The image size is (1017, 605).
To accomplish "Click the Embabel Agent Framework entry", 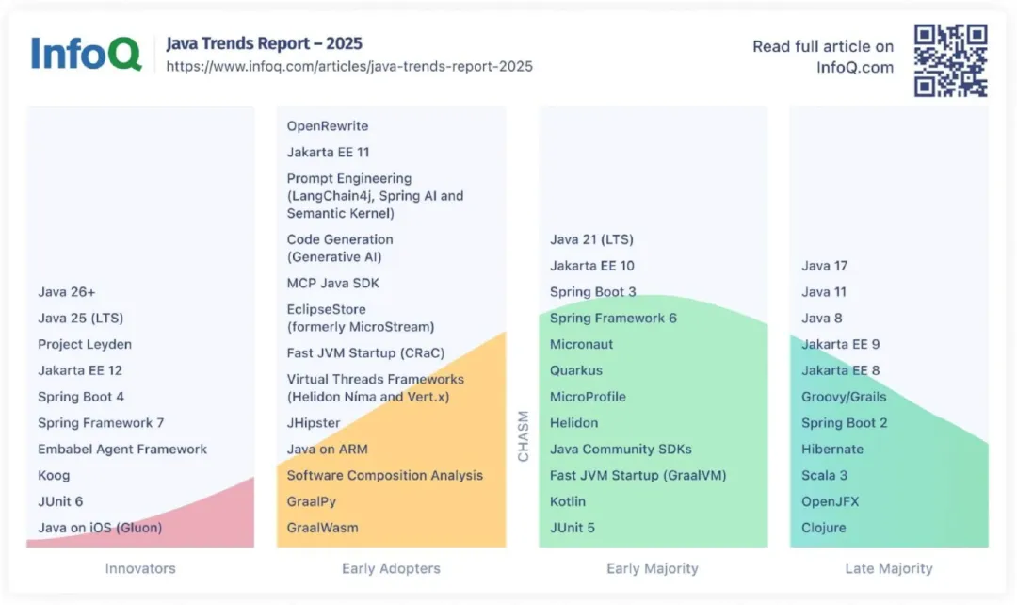I will click(x=122, y=450).
